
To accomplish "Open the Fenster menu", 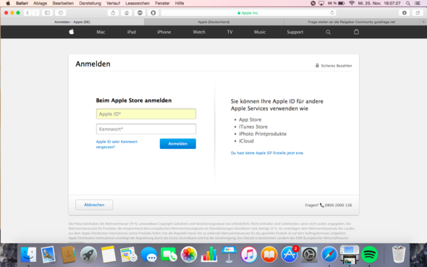I will point(162,4).
